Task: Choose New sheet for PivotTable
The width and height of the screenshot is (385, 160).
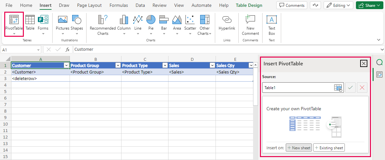Action: 298,148
